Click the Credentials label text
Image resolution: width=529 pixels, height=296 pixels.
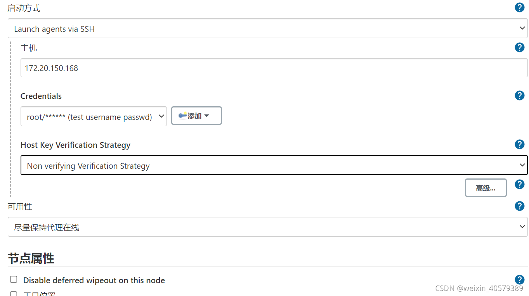pos(41,96)
